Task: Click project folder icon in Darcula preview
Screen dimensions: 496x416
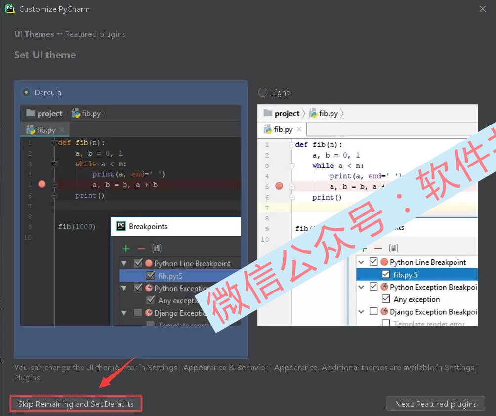Action: 31,113
